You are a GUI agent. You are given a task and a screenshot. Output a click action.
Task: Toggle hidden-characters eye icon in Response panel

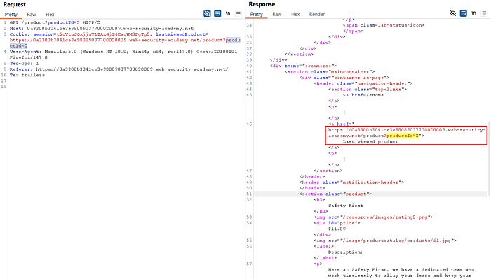(x=453, y=13)
